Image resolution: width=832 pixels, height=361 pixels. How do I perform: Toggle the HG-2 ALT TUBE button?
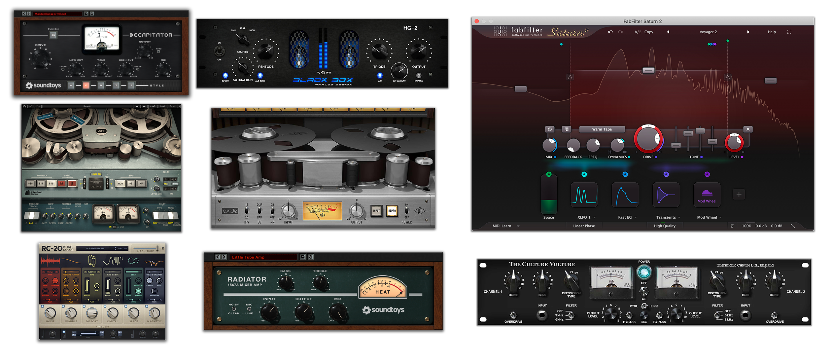point(260,75)
